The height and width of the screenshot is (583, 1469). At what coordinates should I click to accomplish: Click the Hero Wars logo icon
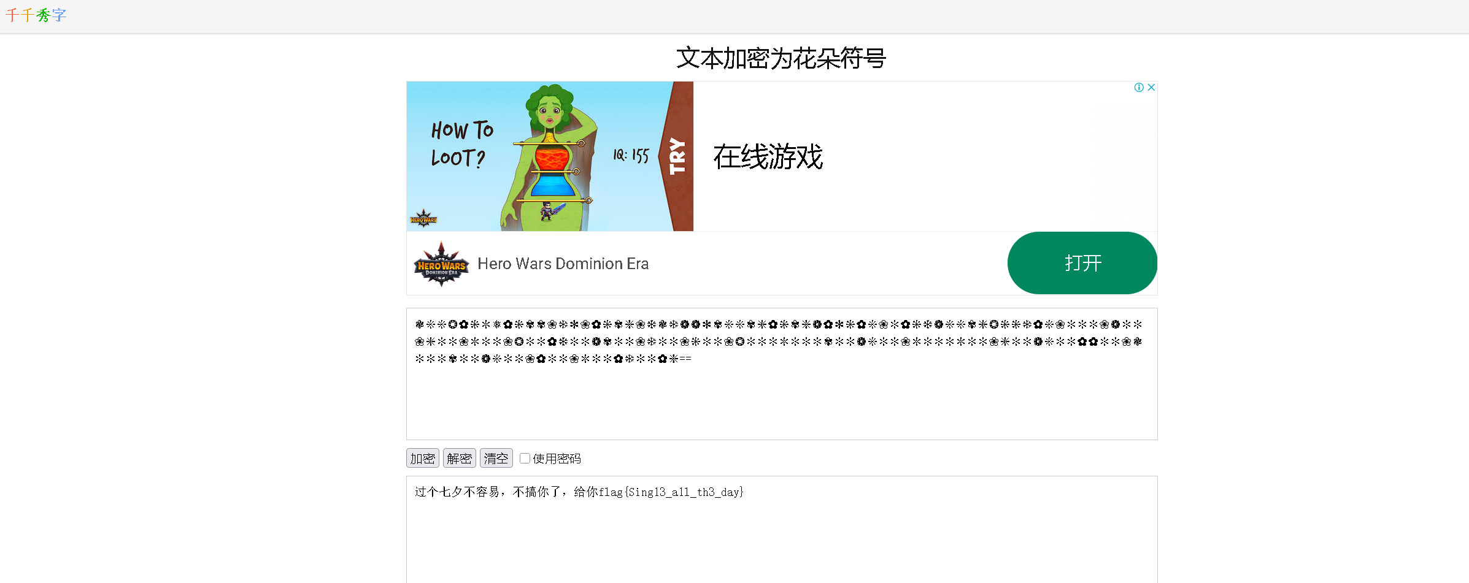pos(441,264)
